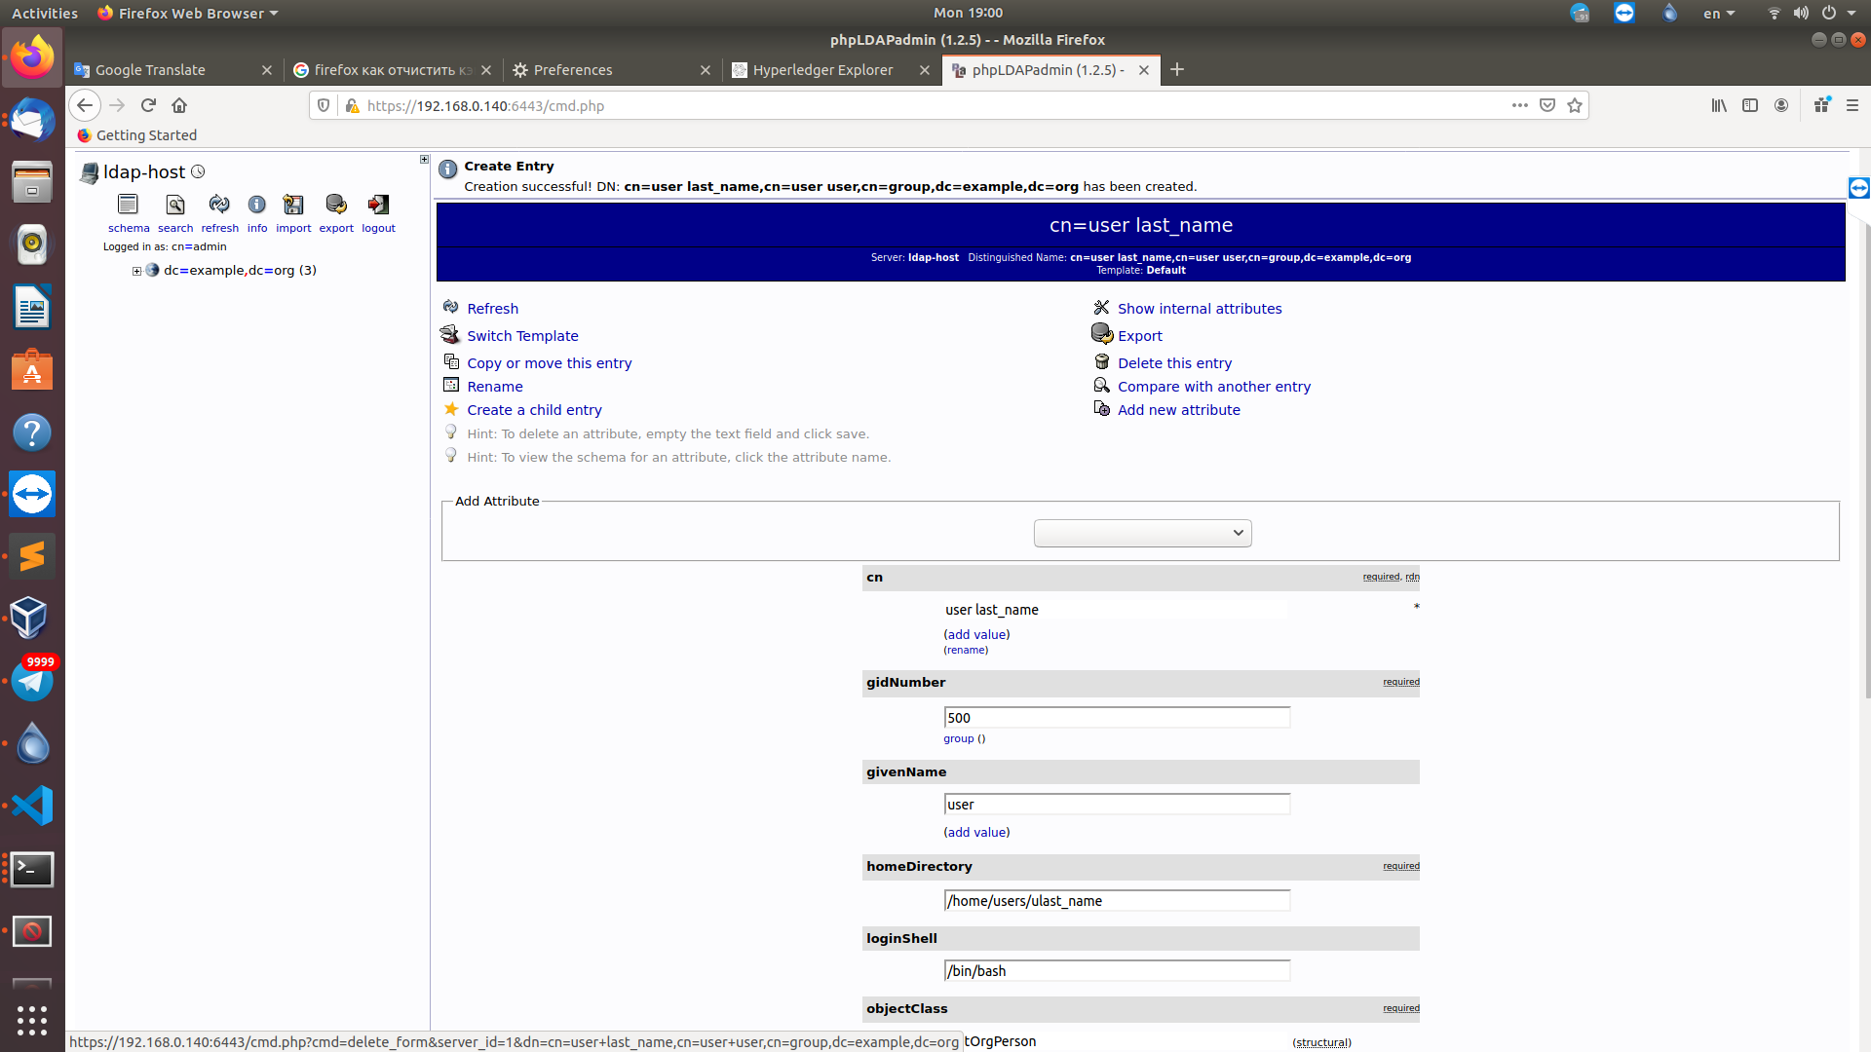Click Delete this entry link

(x=1174, y=363)
